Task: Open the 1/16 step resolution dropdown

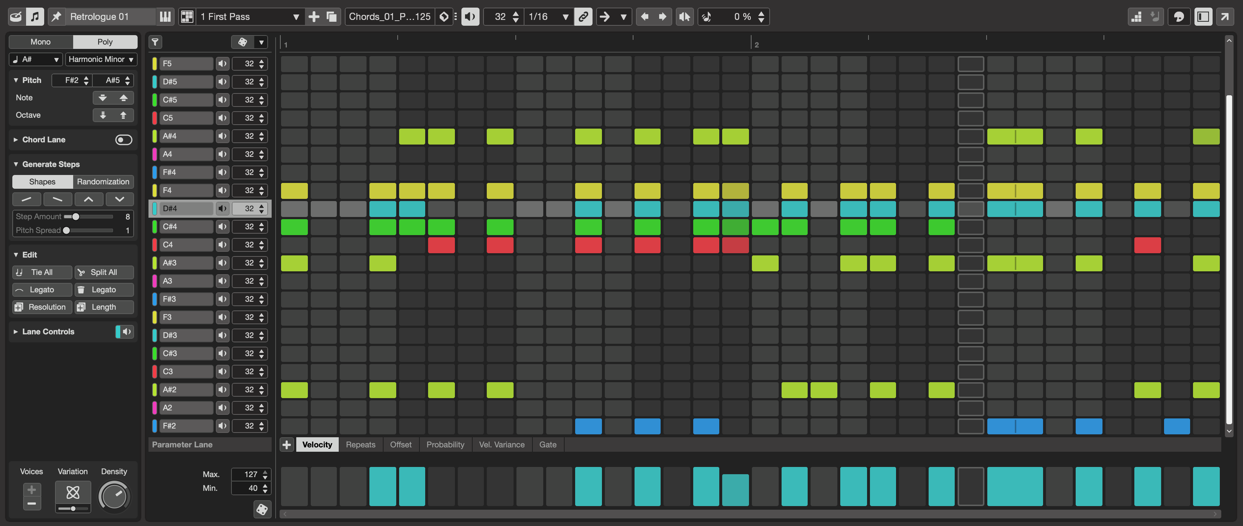Action: click(x=548, y=16)
